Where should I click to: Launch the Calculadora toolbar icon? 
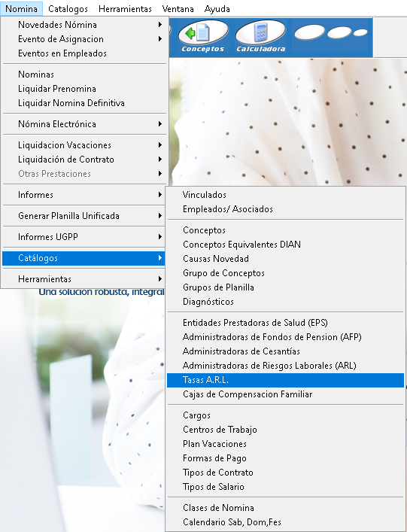click(260, 37)
